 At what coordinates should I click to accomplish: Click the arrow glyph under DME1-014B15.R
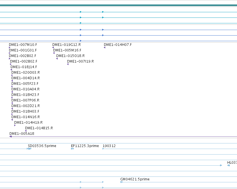pos(26,131)
